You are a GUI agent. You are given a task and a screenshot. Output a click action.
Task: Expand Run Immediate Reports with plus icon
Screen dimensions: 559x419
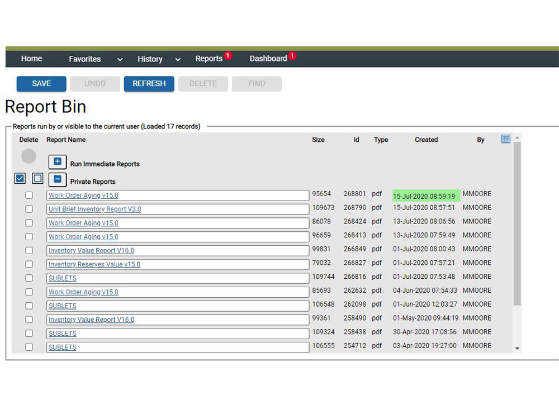(x=58, y=162)
